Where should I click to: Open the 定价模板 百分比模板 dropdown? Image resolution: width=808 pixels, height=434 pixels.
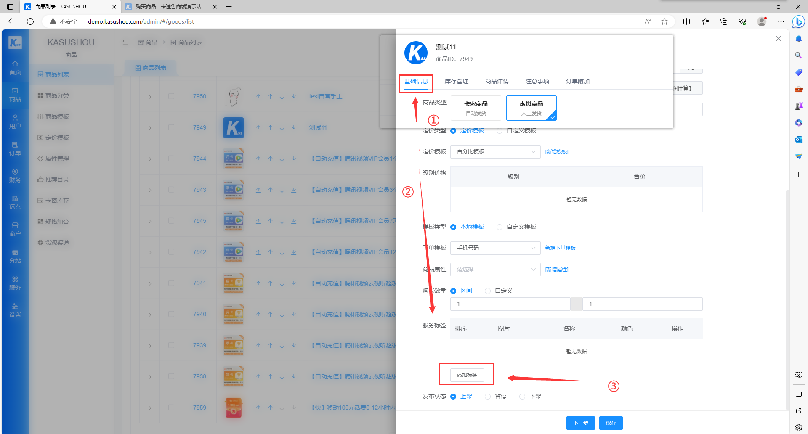coord(495,151)
